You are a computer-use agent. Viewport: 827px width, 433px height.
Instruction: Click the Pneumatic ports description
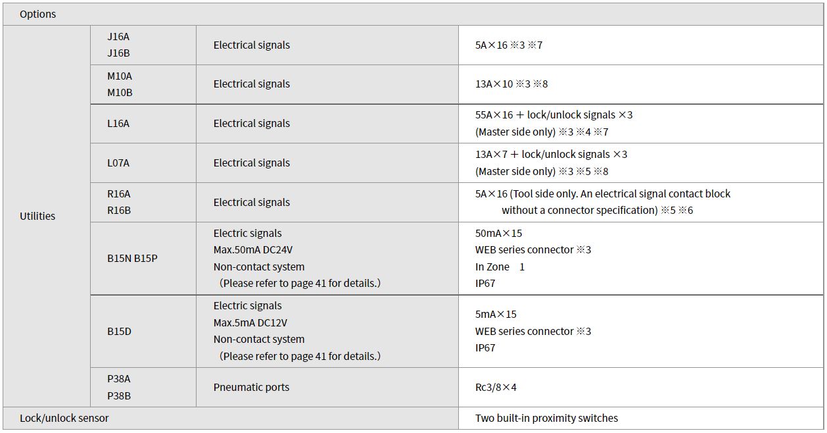pyautogui.click(x=251, y=387)
